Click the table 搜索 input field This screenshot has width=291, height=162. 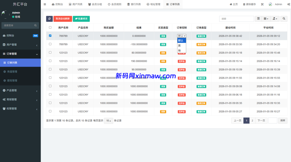[236, 19]
